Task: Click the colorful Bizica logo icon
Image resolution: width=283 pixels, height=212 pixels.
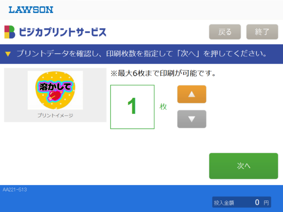Action: 10,32
